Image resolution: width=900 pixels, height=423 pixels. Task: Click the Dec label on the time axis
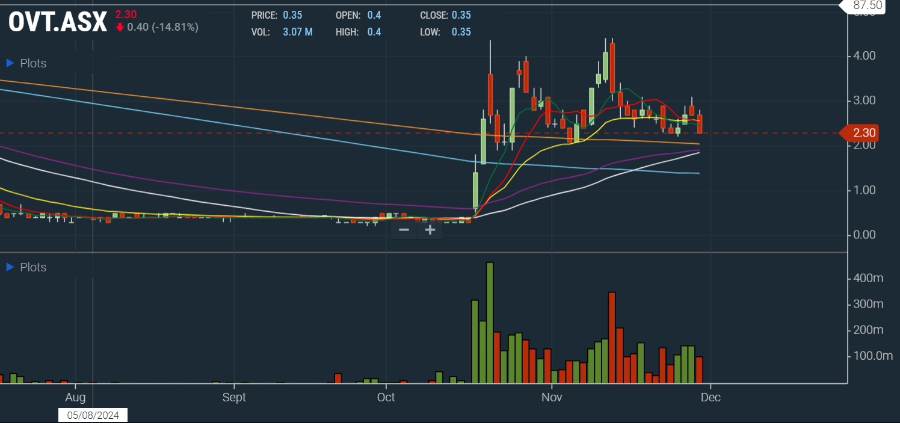710,397
